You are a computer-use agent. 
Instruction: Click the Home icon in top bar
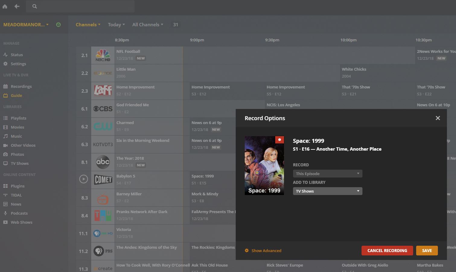click(5, 6)
